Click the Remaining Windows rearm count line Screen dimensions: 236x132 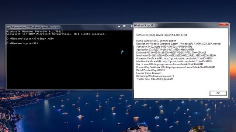point(155,76)
